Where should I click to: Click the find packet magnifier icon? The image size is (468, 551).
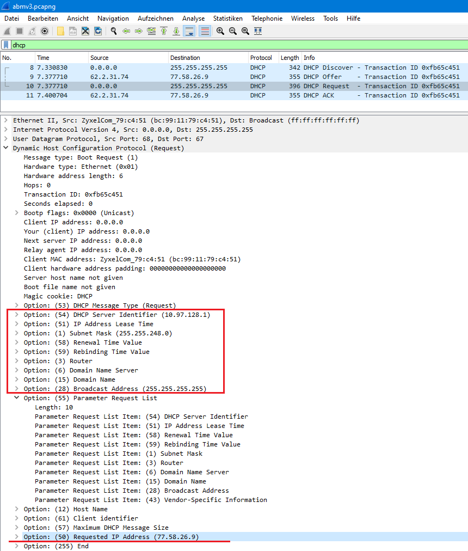(x=113, y=31)
